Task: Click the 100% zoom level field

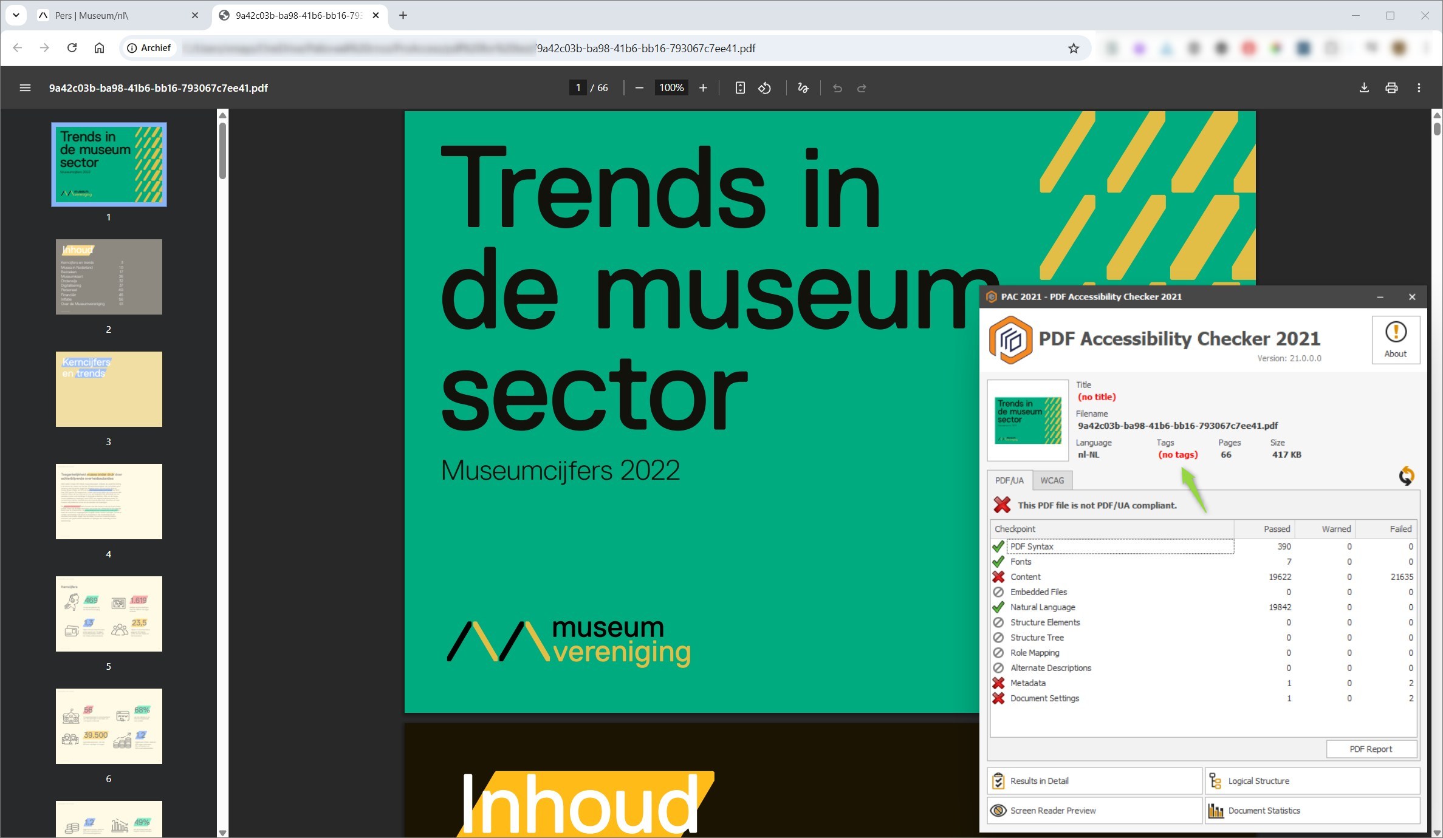Action: [x=671, y=88]
